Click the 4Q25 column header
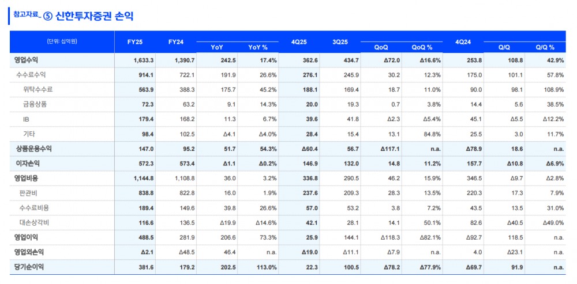Screen dimensions: 577x284 (299, 42)
